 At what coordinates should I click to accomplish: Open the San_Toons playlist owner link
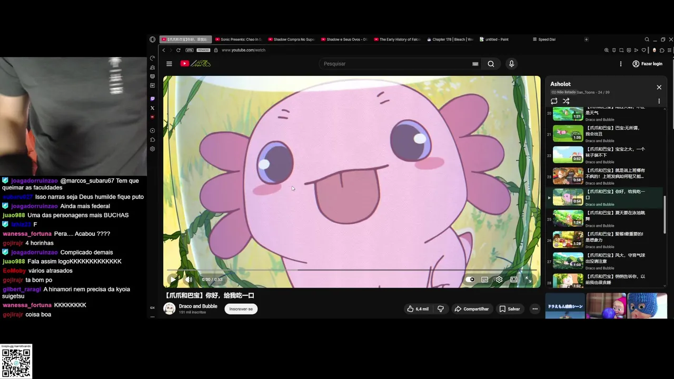585,92
